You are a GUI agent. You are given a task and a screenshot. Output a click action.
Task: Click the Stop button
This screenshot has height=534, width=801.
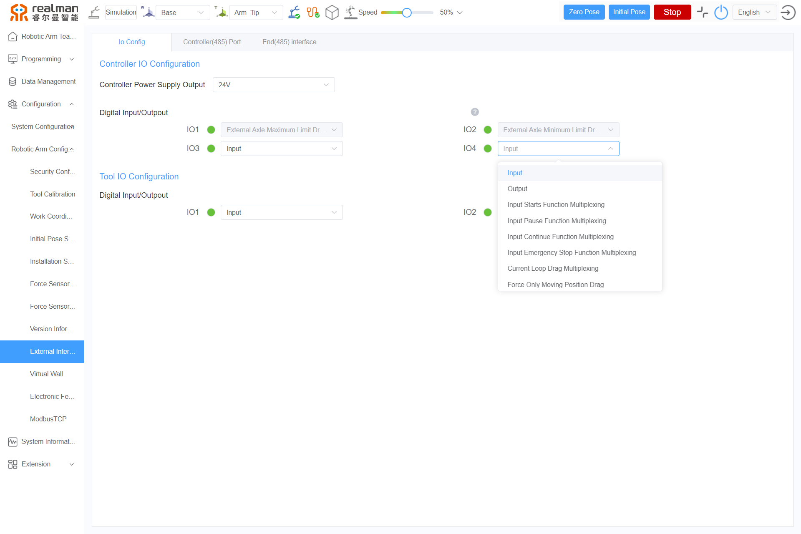(672, 11)
